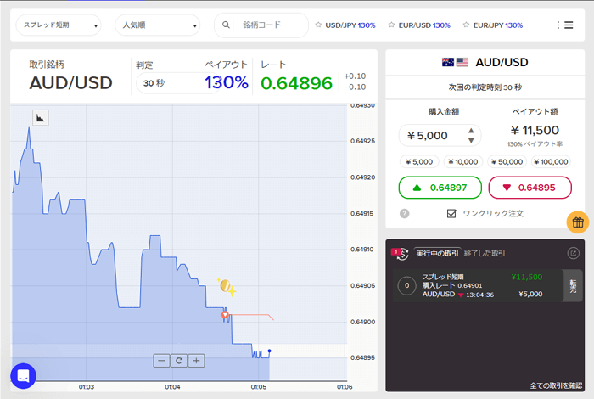Choose the ¥100,000 preset amount
The width and height of the screenshot is (594, 399).
552,162
